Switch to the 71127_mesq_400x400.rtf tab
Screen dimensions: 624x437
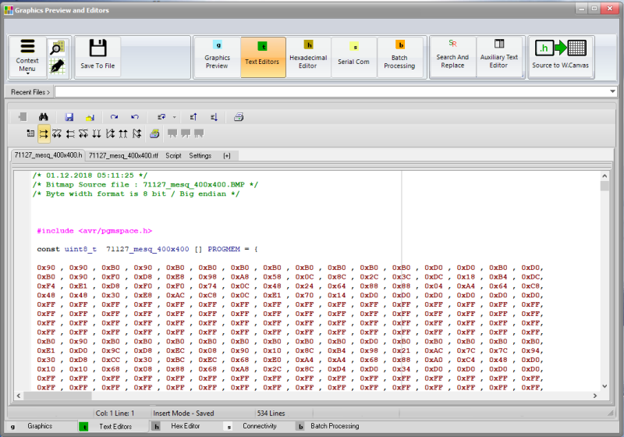[x=122, y=155]
